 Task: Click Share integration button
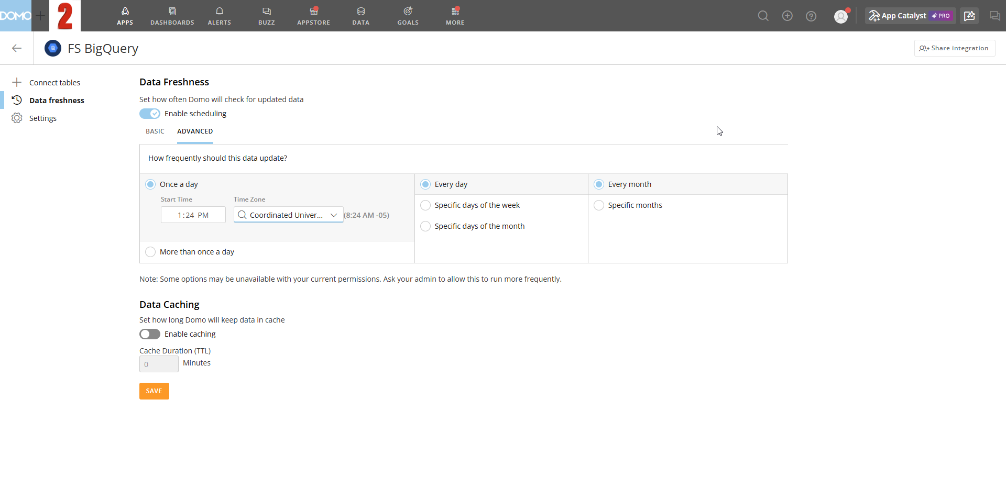955,48
